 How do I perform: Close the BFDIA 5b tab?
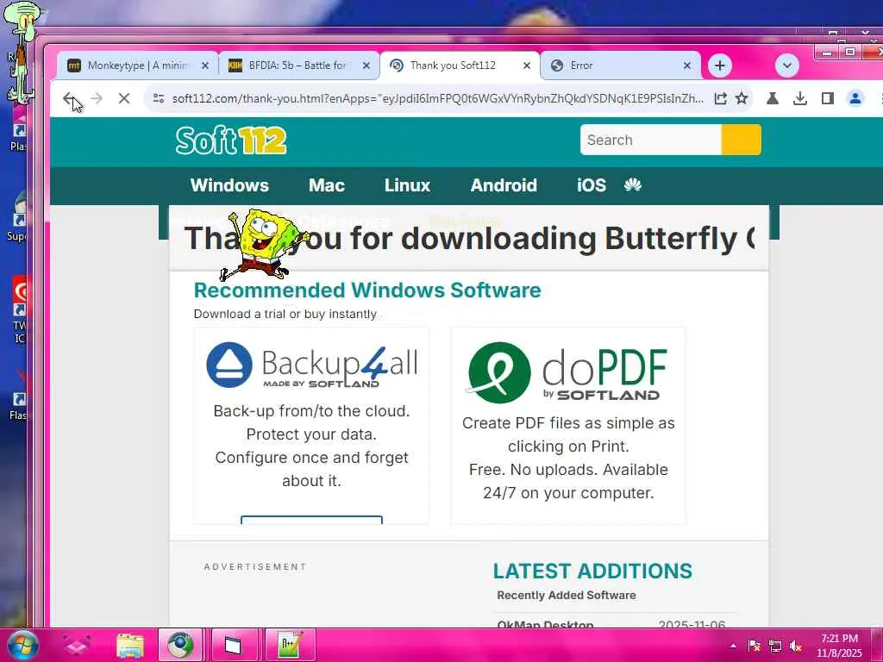[366, 66]
